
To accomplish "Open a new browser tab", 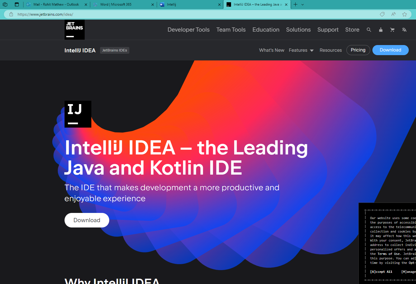I will click(x=295, y=4).
